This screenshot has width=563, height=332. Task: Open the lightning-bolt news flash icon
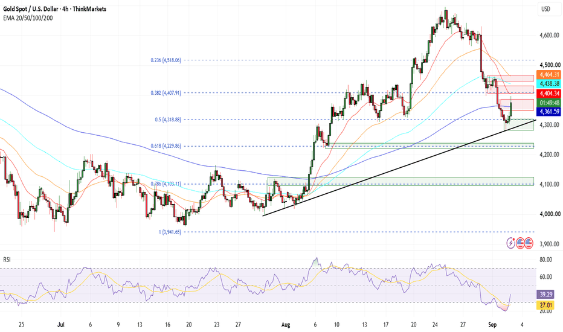point(511,243)
